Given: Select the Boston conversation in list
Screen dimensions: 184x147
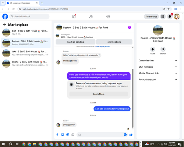Looking at the screenshot, I should click(x=26, y=43).
